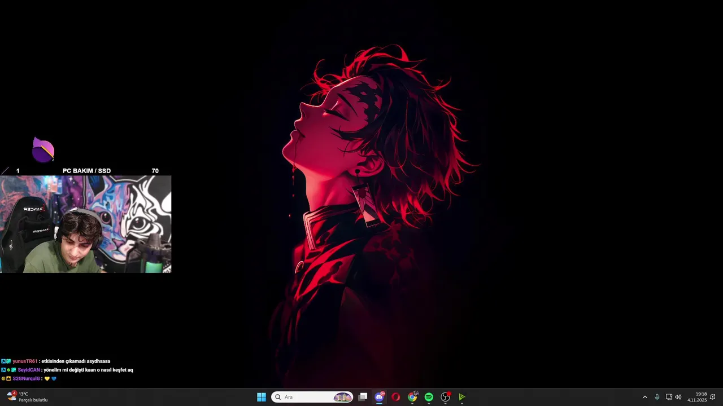Open the green arrow app in taskbar

tap(461, 397)
